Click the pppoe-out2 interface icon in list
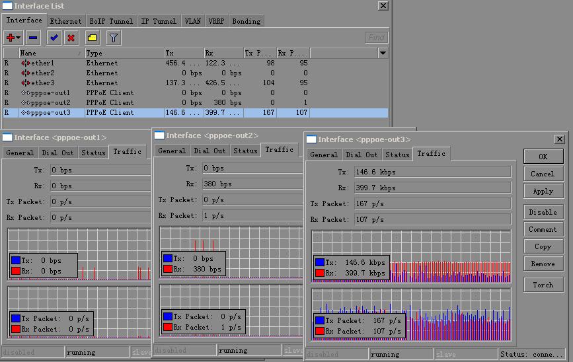Viewport: 573px width, 362px height. point(26,103)
